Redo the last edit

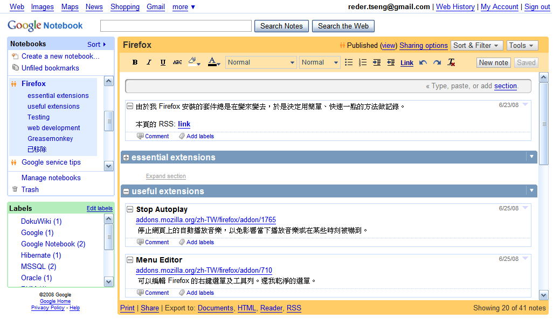[437, 62]
